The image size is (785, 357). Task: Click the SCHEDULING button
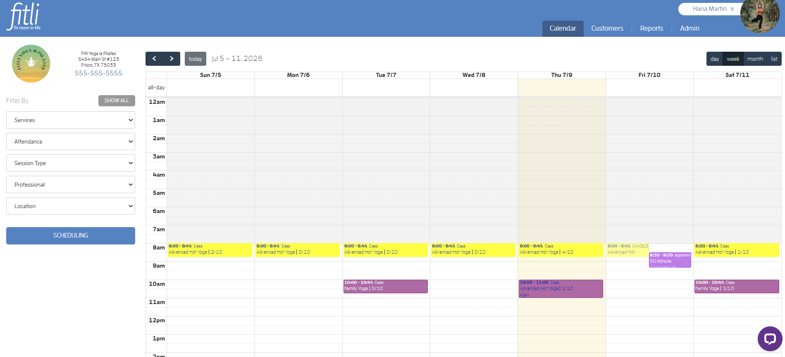[x=71, y=235]
